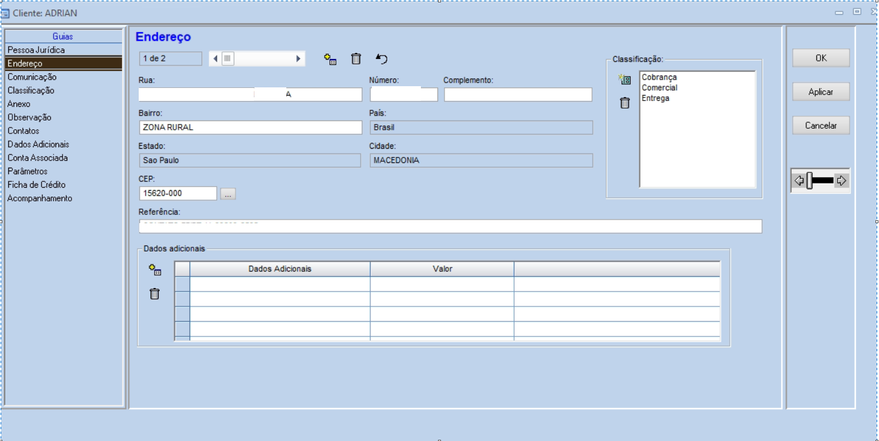Click the Complemento input field
879x441 pixels.
(518, 94)
